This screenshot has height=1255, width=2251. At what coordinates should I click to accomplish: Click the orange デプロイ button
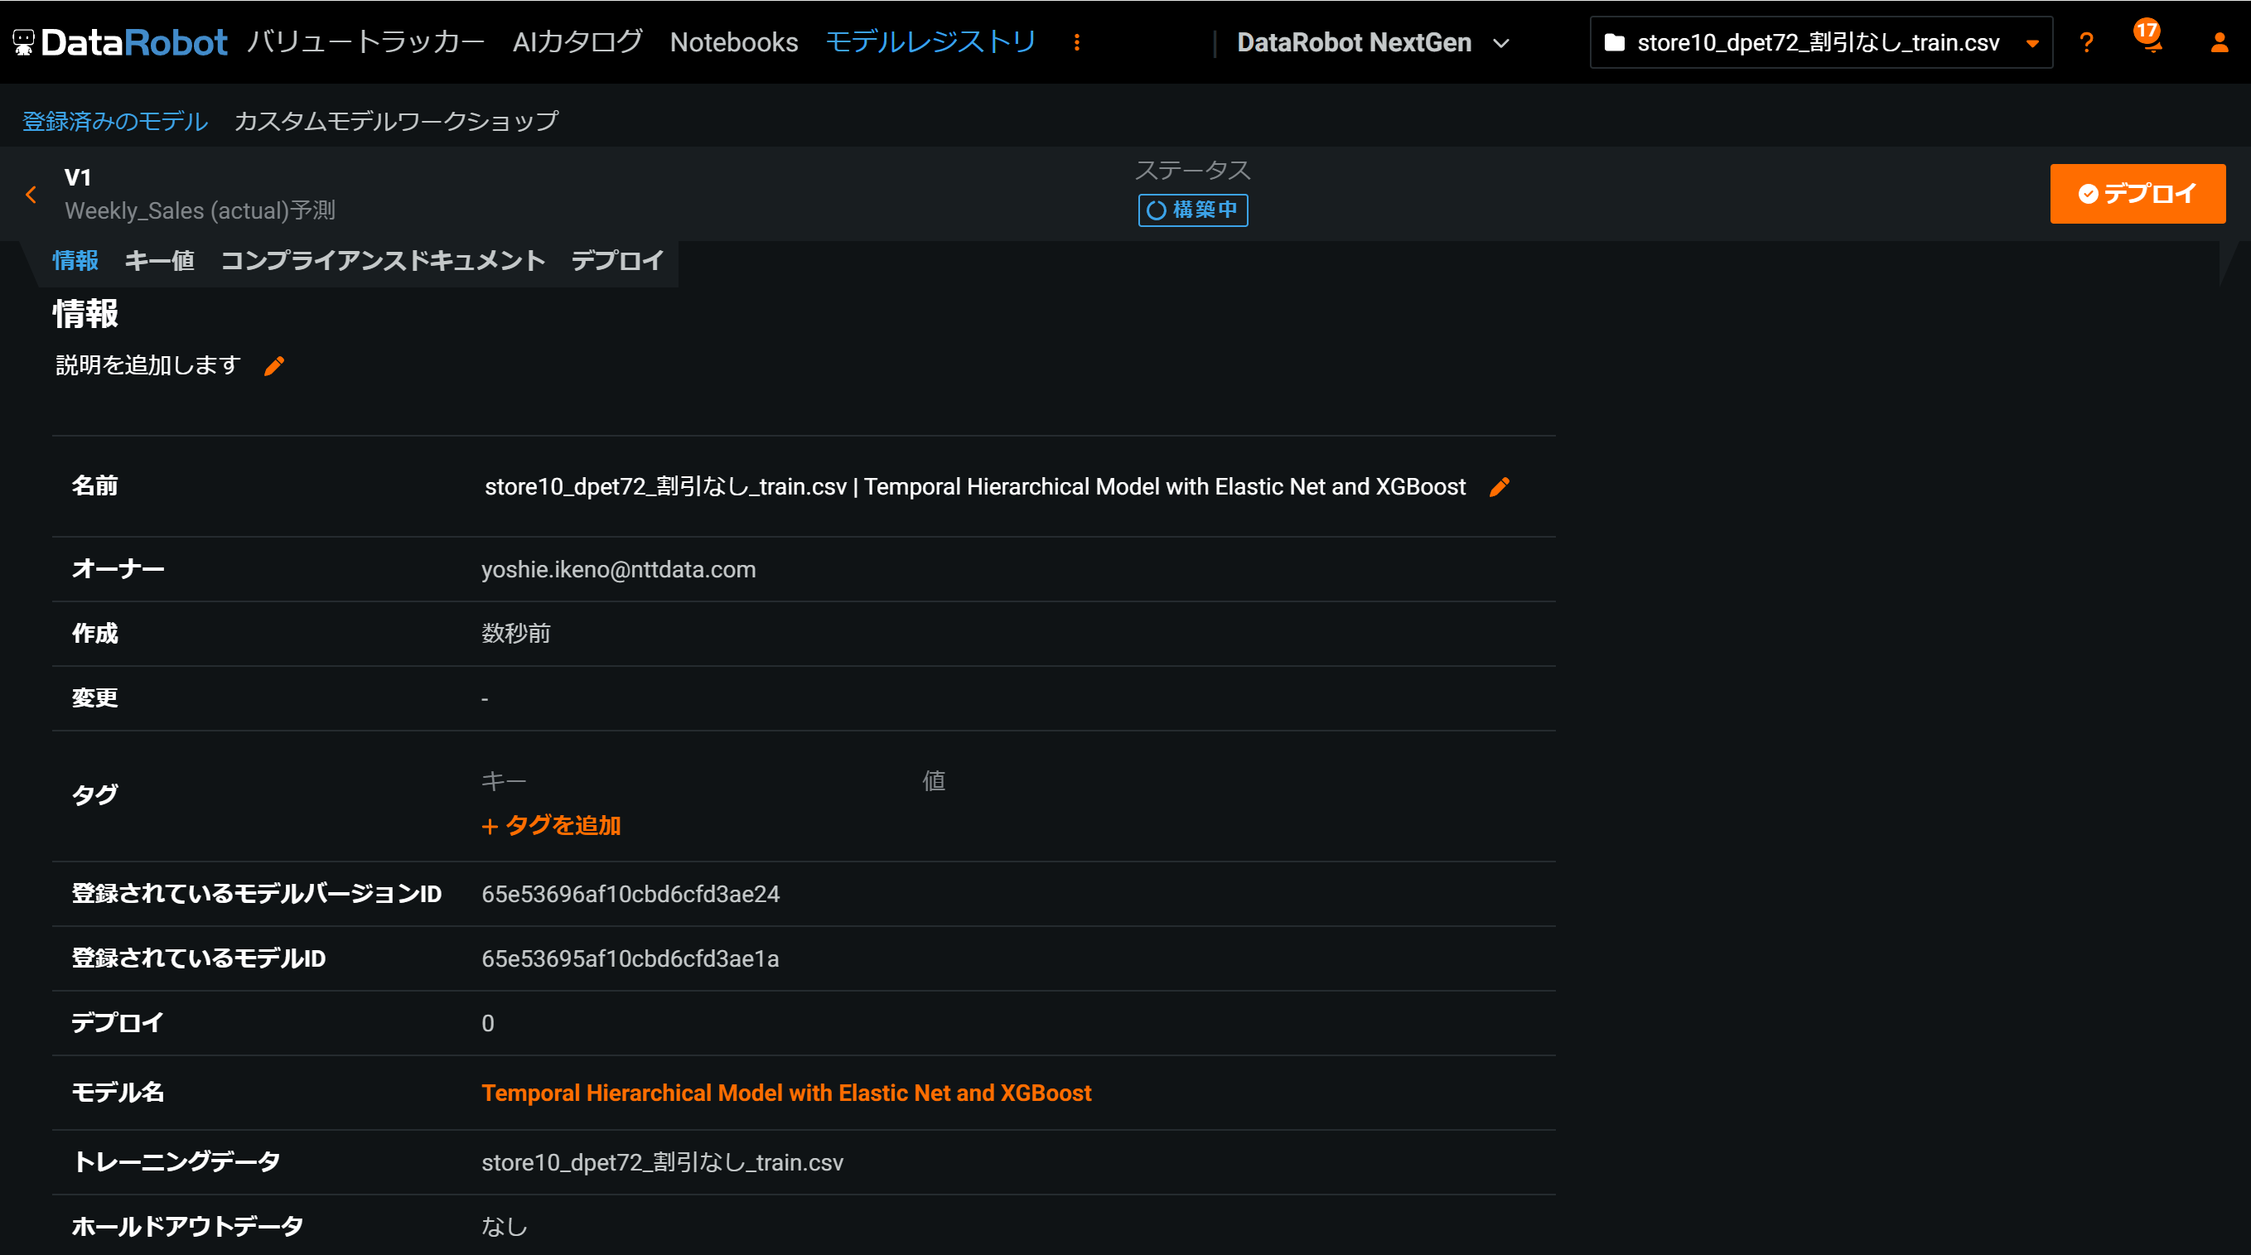pos(2137,193)
